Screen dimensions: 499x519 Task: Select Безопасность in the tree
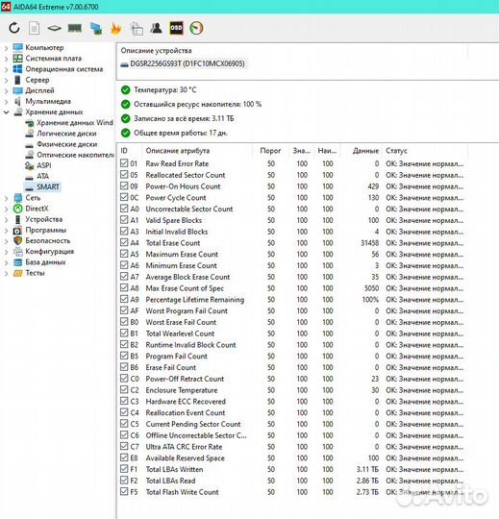click(48, 240)
